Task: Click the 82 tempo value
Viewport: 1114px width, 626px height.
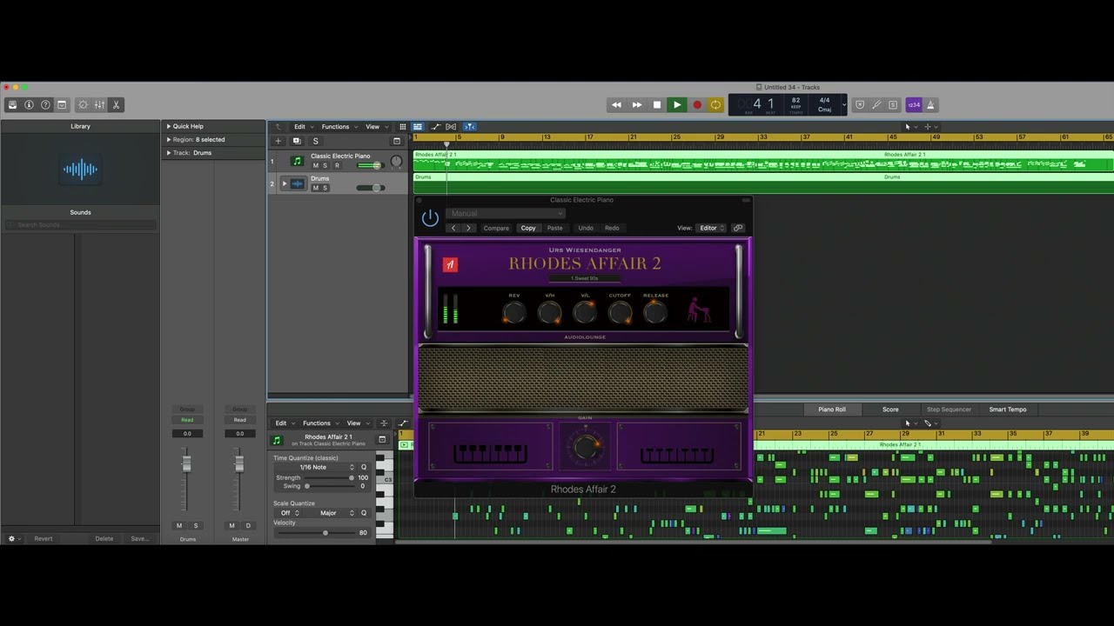Action: [795, 101]
